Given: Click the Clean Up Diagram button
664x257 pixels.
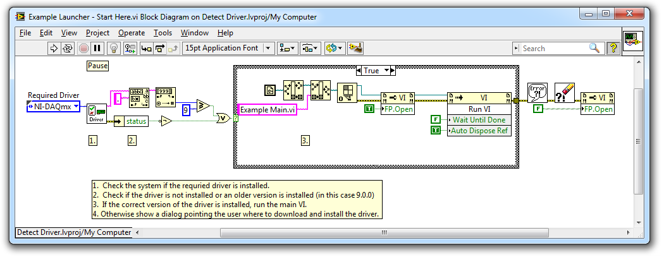Looking at the screenshot, I should [355, 48].
